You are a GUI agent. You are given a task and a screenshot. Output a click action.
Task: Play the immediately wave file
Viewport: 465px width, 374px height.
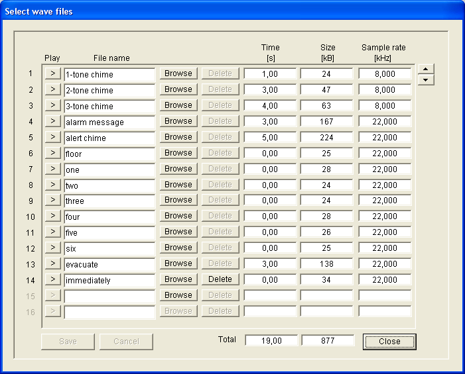(53, 279)
